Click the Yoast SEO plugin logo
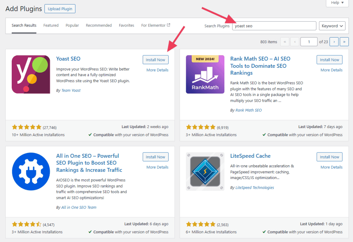 point(31,74)
